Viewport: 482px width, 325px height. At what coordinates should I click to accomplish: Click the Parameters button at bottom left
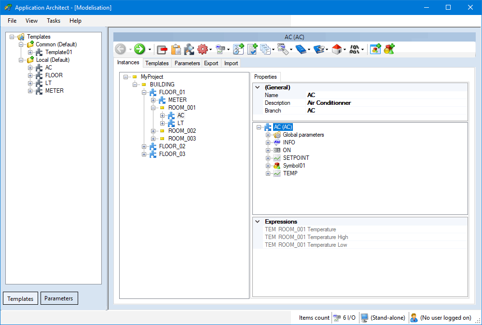tap(59, 298)
